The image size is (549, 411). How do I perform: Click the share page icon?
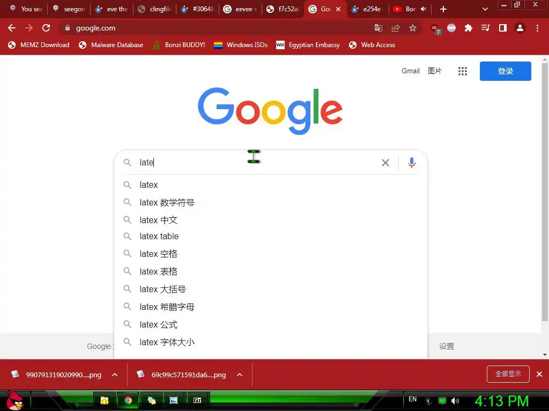coord(396,28)
